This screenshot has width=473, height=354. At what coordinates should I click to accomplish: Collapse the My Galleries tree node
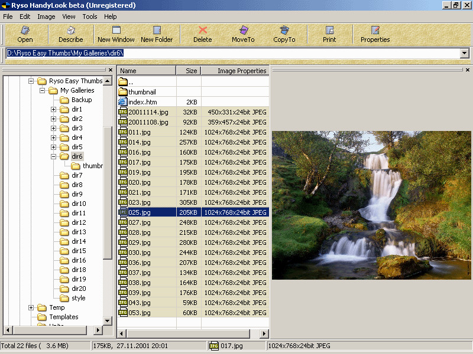pyautogui.click(x=42, y=90)
